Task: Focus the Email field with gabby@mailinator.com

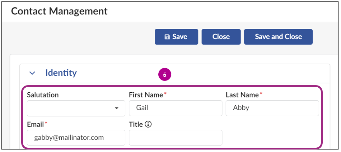Action: point(76,137)
